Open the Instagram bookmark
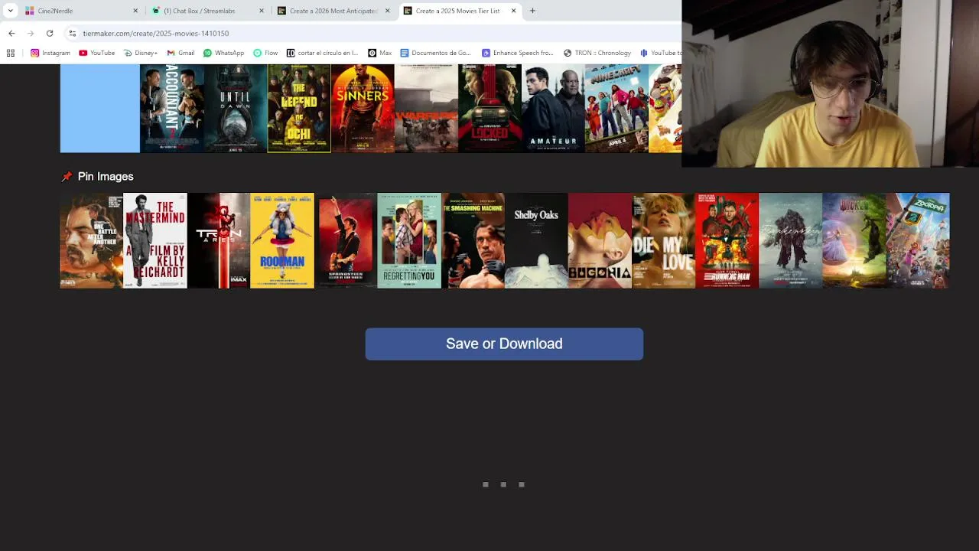Viewport: 979px width, 551px height. pyautogui.click(x=50, y=53)
